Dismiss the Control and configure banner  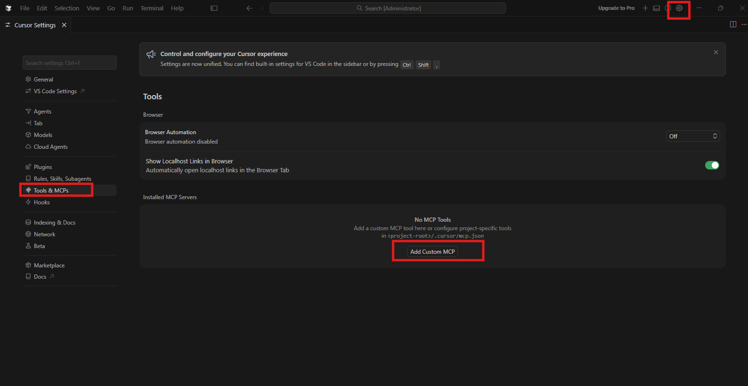716,52
